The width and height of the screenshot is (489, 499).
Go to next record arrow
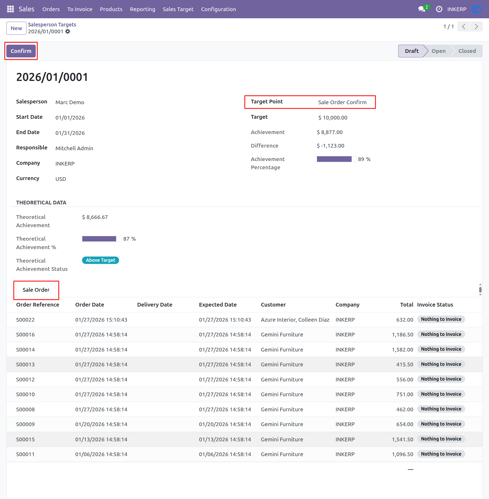[x=476, y=26]
